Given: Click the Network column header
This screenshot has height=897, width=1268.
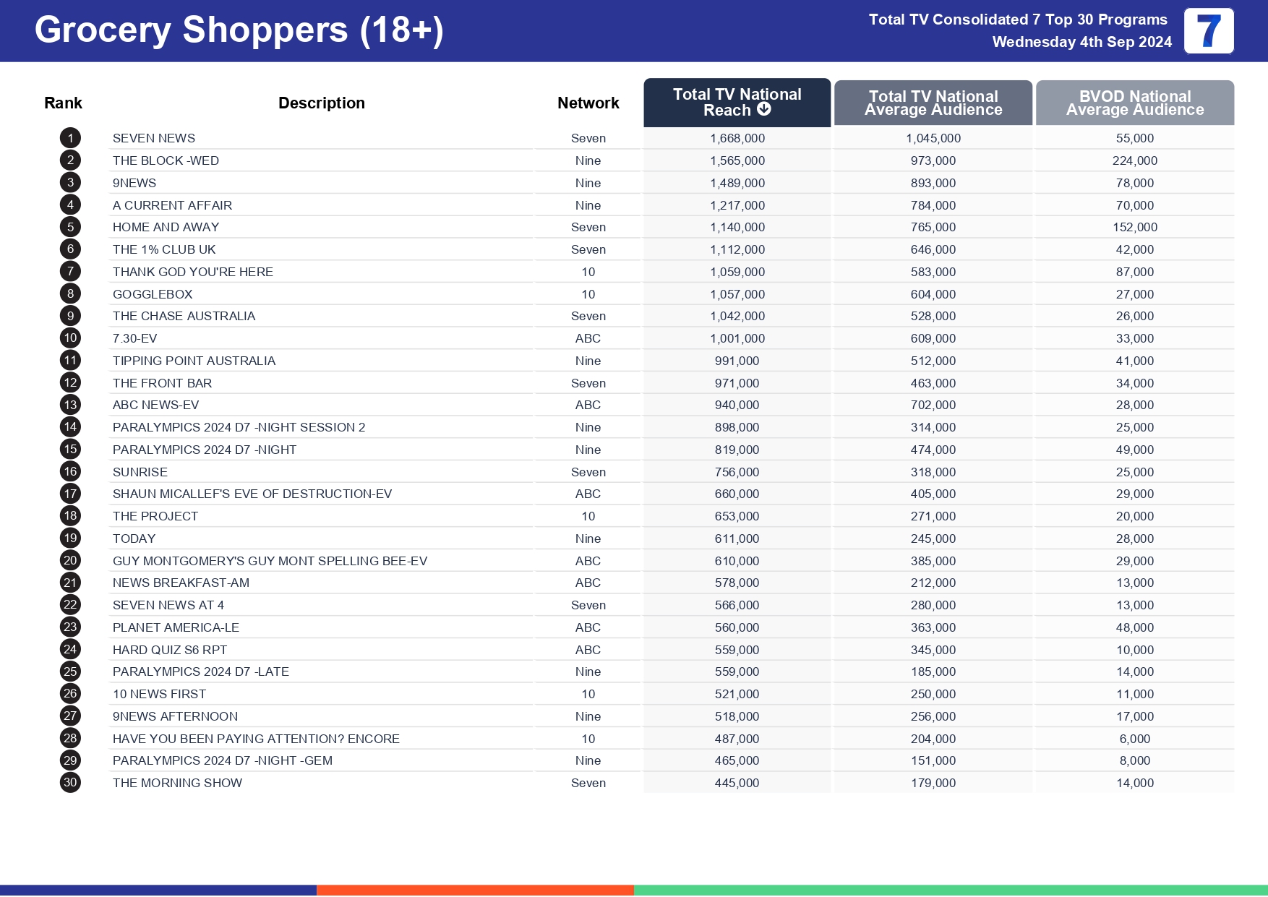Looking at the screenshot, I should click(x=588, y=103).
